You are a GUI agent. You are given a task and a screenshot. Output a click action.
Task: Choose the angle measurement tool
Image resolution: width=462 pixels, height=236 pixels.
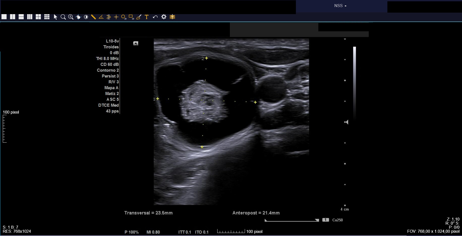[x=101, y=17]
